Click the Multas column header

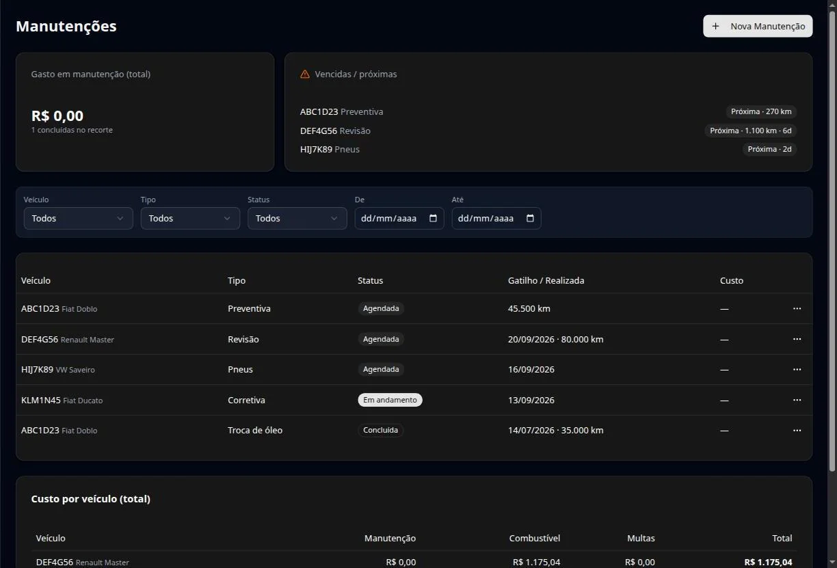pyautogui.click(x=641, y=538)
